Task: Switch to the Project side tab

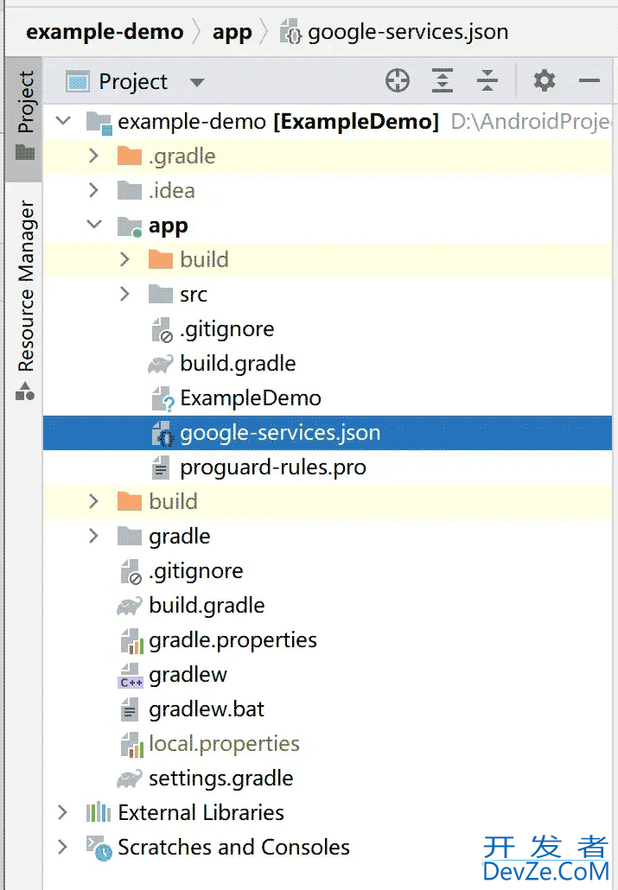Action: (x=24, y=118)
